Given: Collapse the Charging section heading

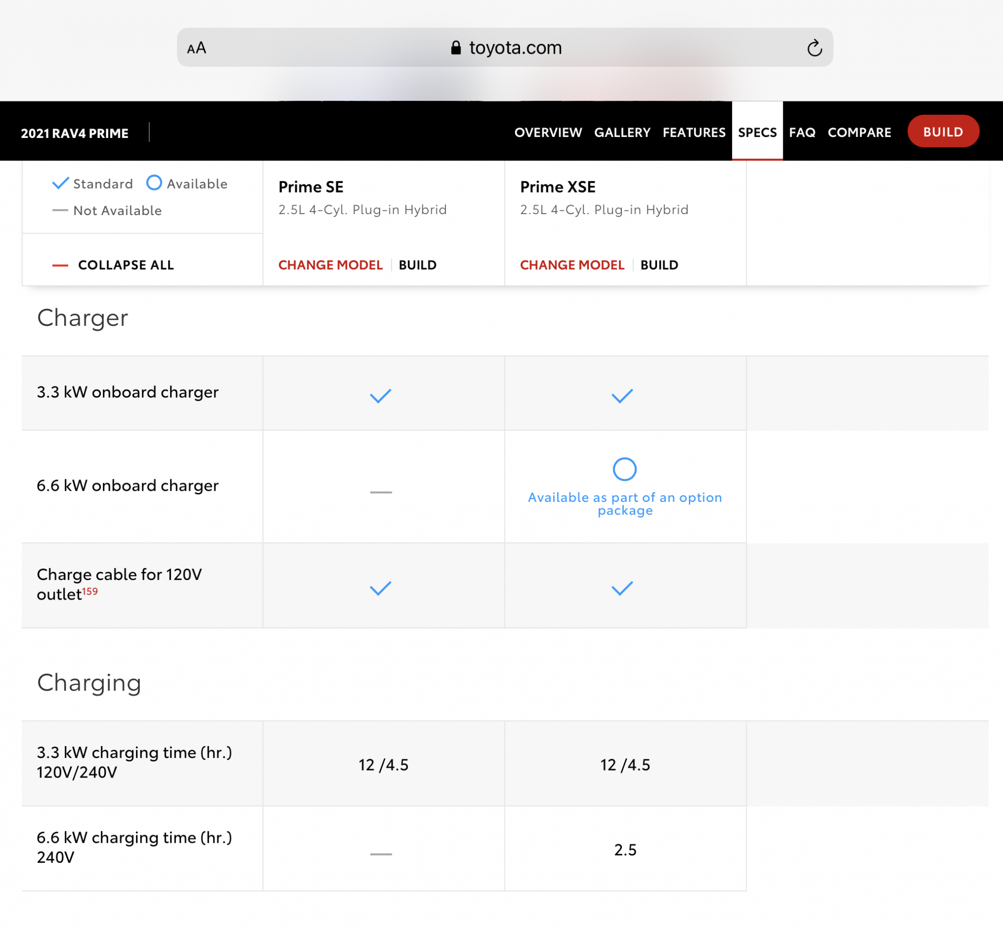Looking at the screenshot, I should [89, 683].
